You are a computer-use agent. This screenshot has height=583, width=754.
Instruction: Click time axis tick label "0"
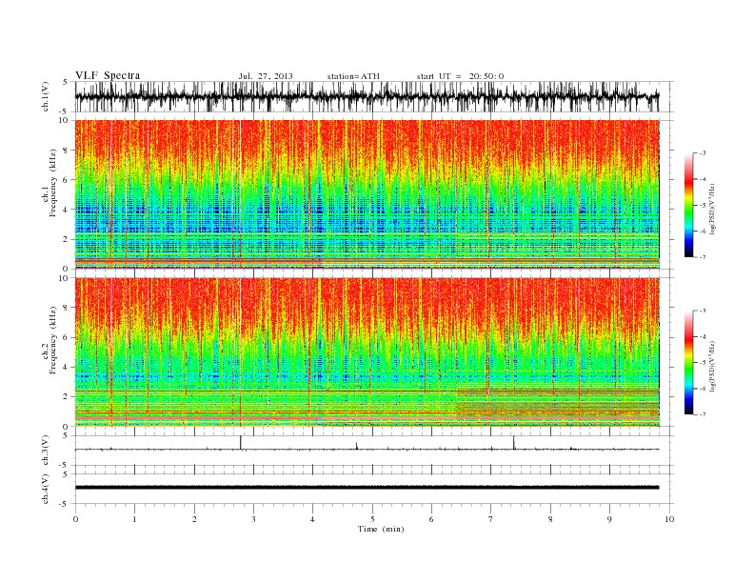click(x=75, y=519)
